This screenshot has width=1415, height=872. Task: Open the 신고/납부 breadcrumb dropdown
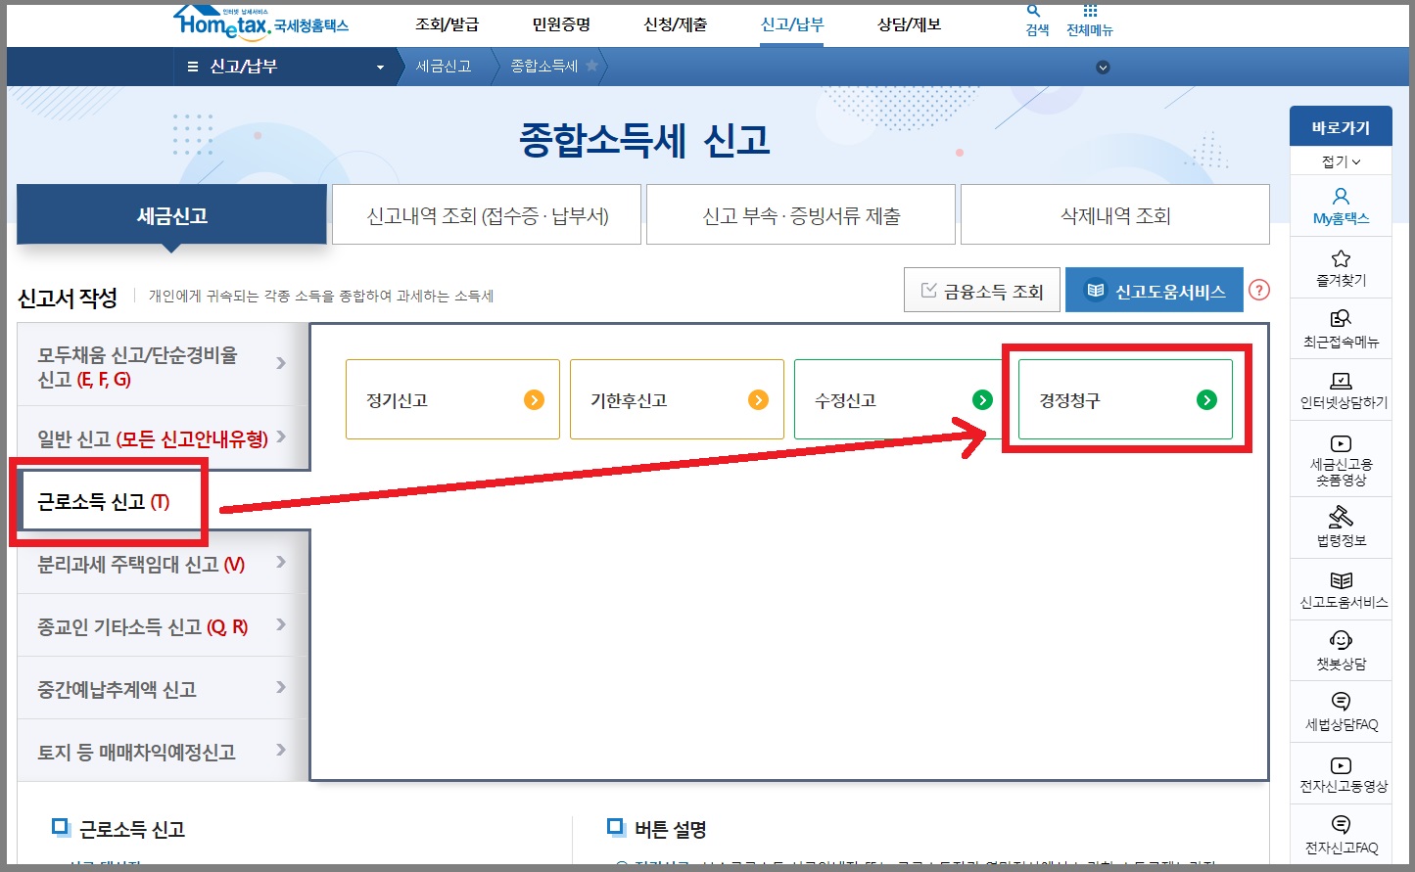click(381, 67)
